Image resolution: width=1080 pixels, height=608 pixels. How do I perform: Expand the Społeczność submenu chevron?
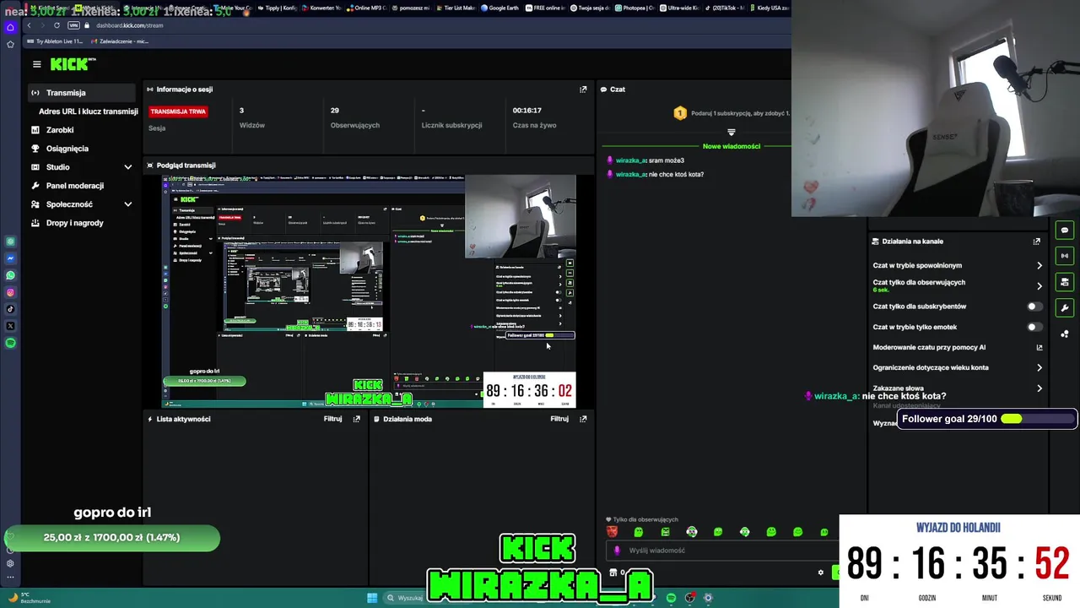128,204
